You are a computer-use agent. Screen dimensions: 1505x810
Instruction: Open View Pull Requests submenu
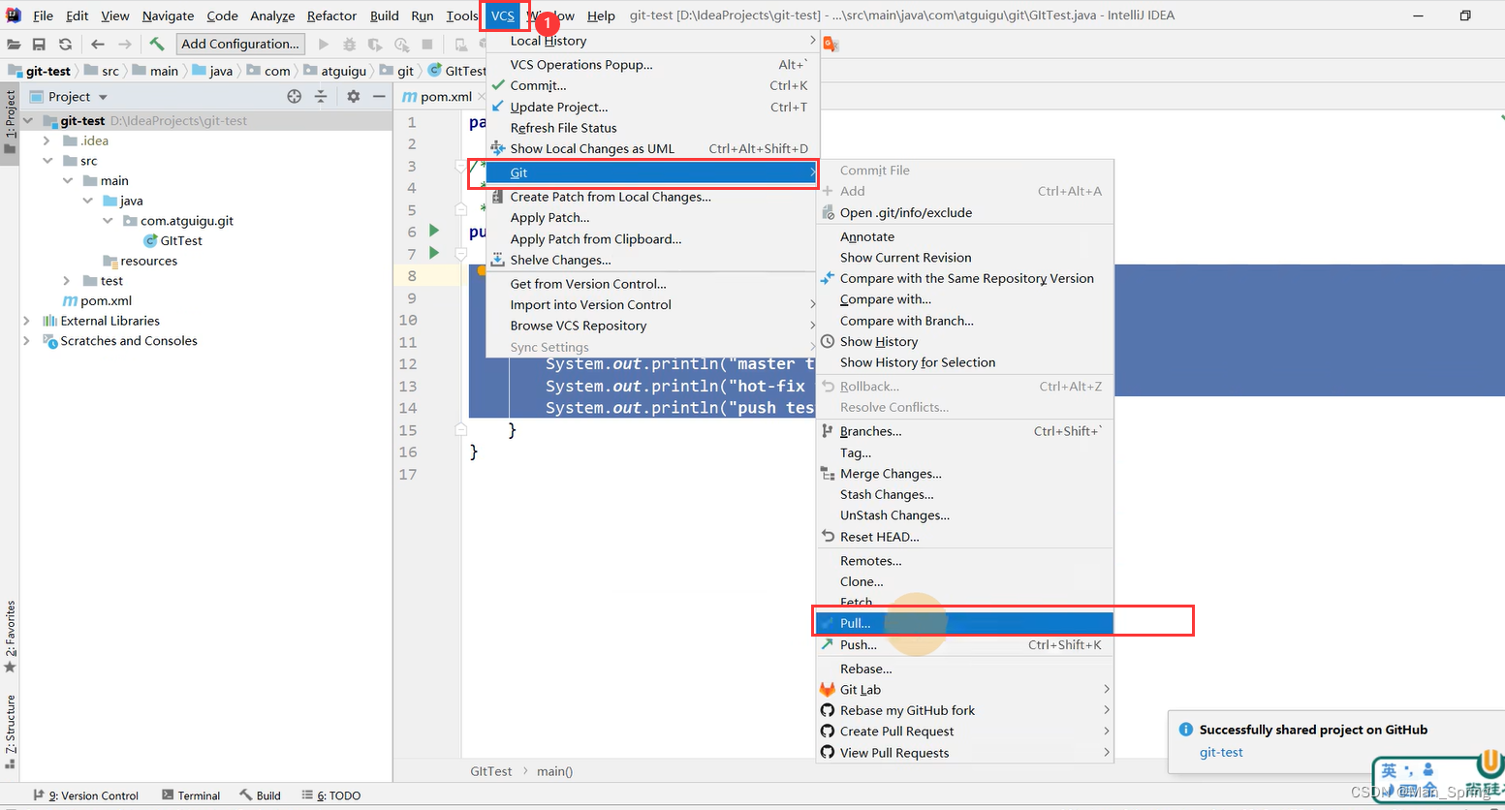point(964,753)
